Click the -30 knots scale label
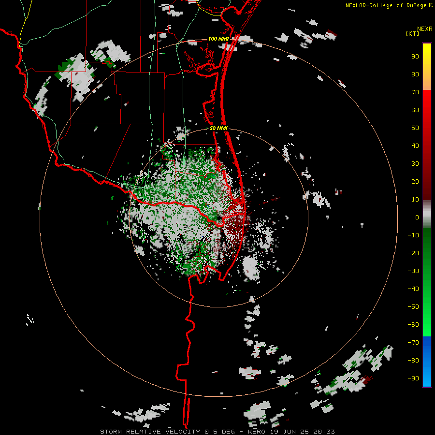 point(413,271)
